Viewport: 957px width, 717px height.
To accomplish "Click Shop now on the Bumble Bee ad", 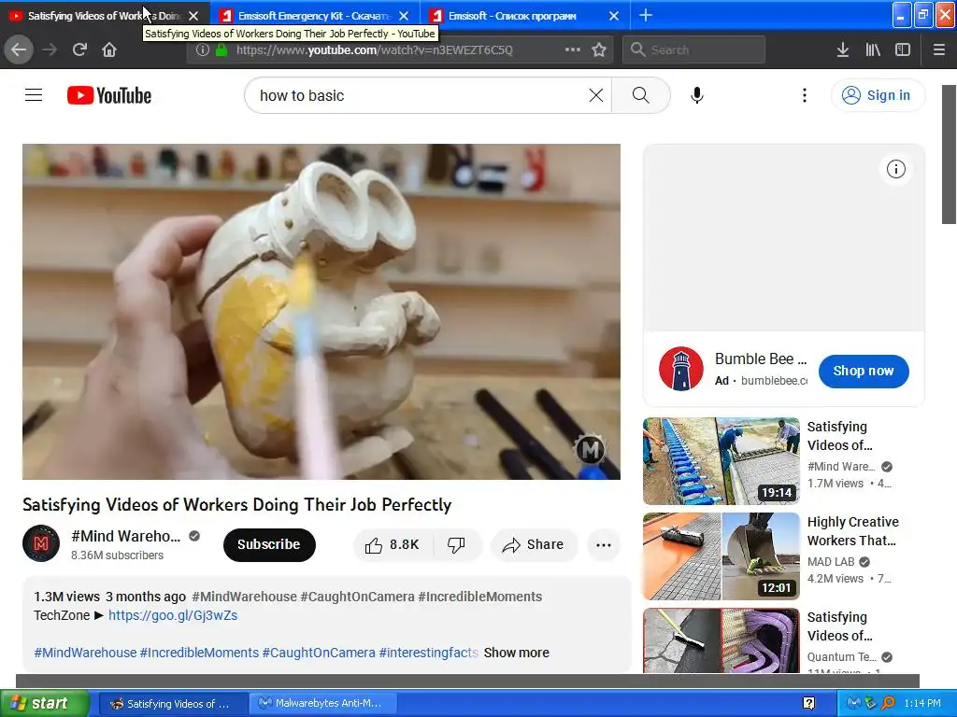I will (864, 371).
